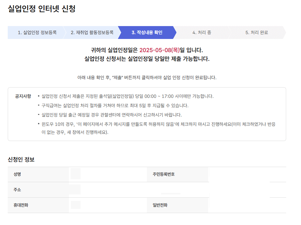Click the 휴대전화 label cell

[38, 205]
